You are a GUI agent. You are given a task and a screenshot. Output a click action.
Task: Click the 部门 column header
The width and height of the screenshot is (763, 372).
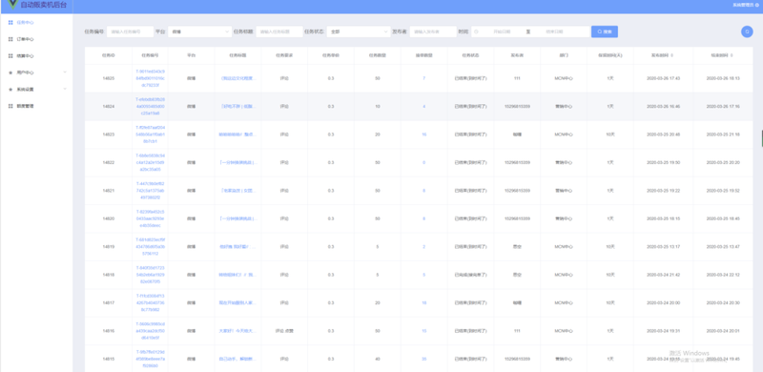564,55
